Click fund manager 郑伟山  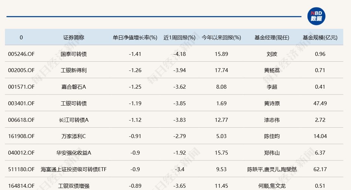pos(272,153)
